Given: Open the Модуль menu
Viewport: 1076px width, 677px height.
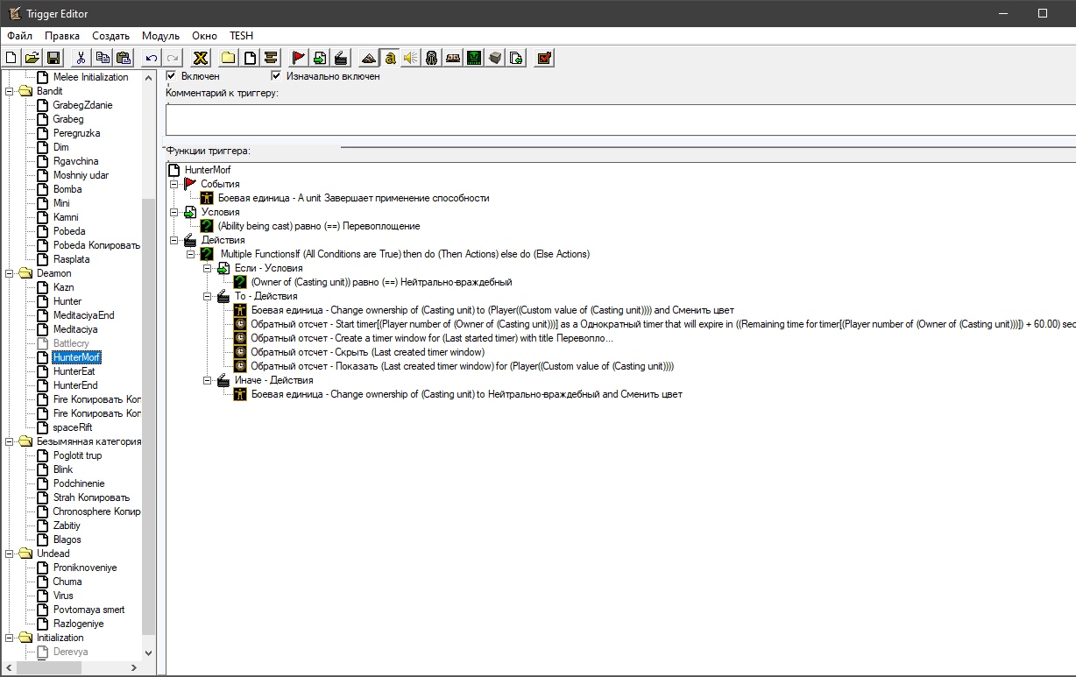Looking at the screenshot, I should pos(160,36).
